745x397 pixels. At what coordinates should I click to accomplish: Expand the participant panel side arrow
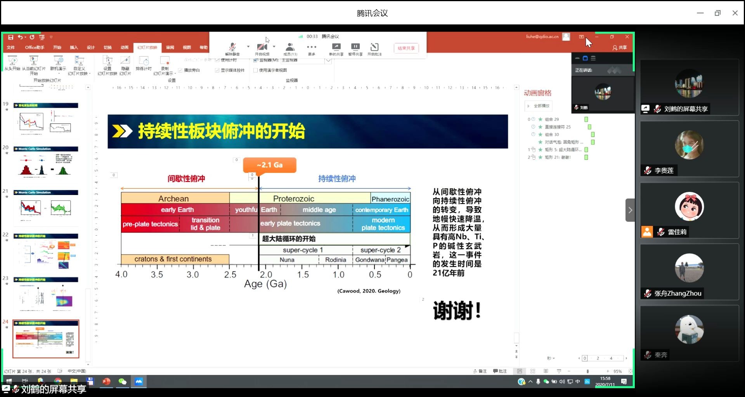pos(630,210)
